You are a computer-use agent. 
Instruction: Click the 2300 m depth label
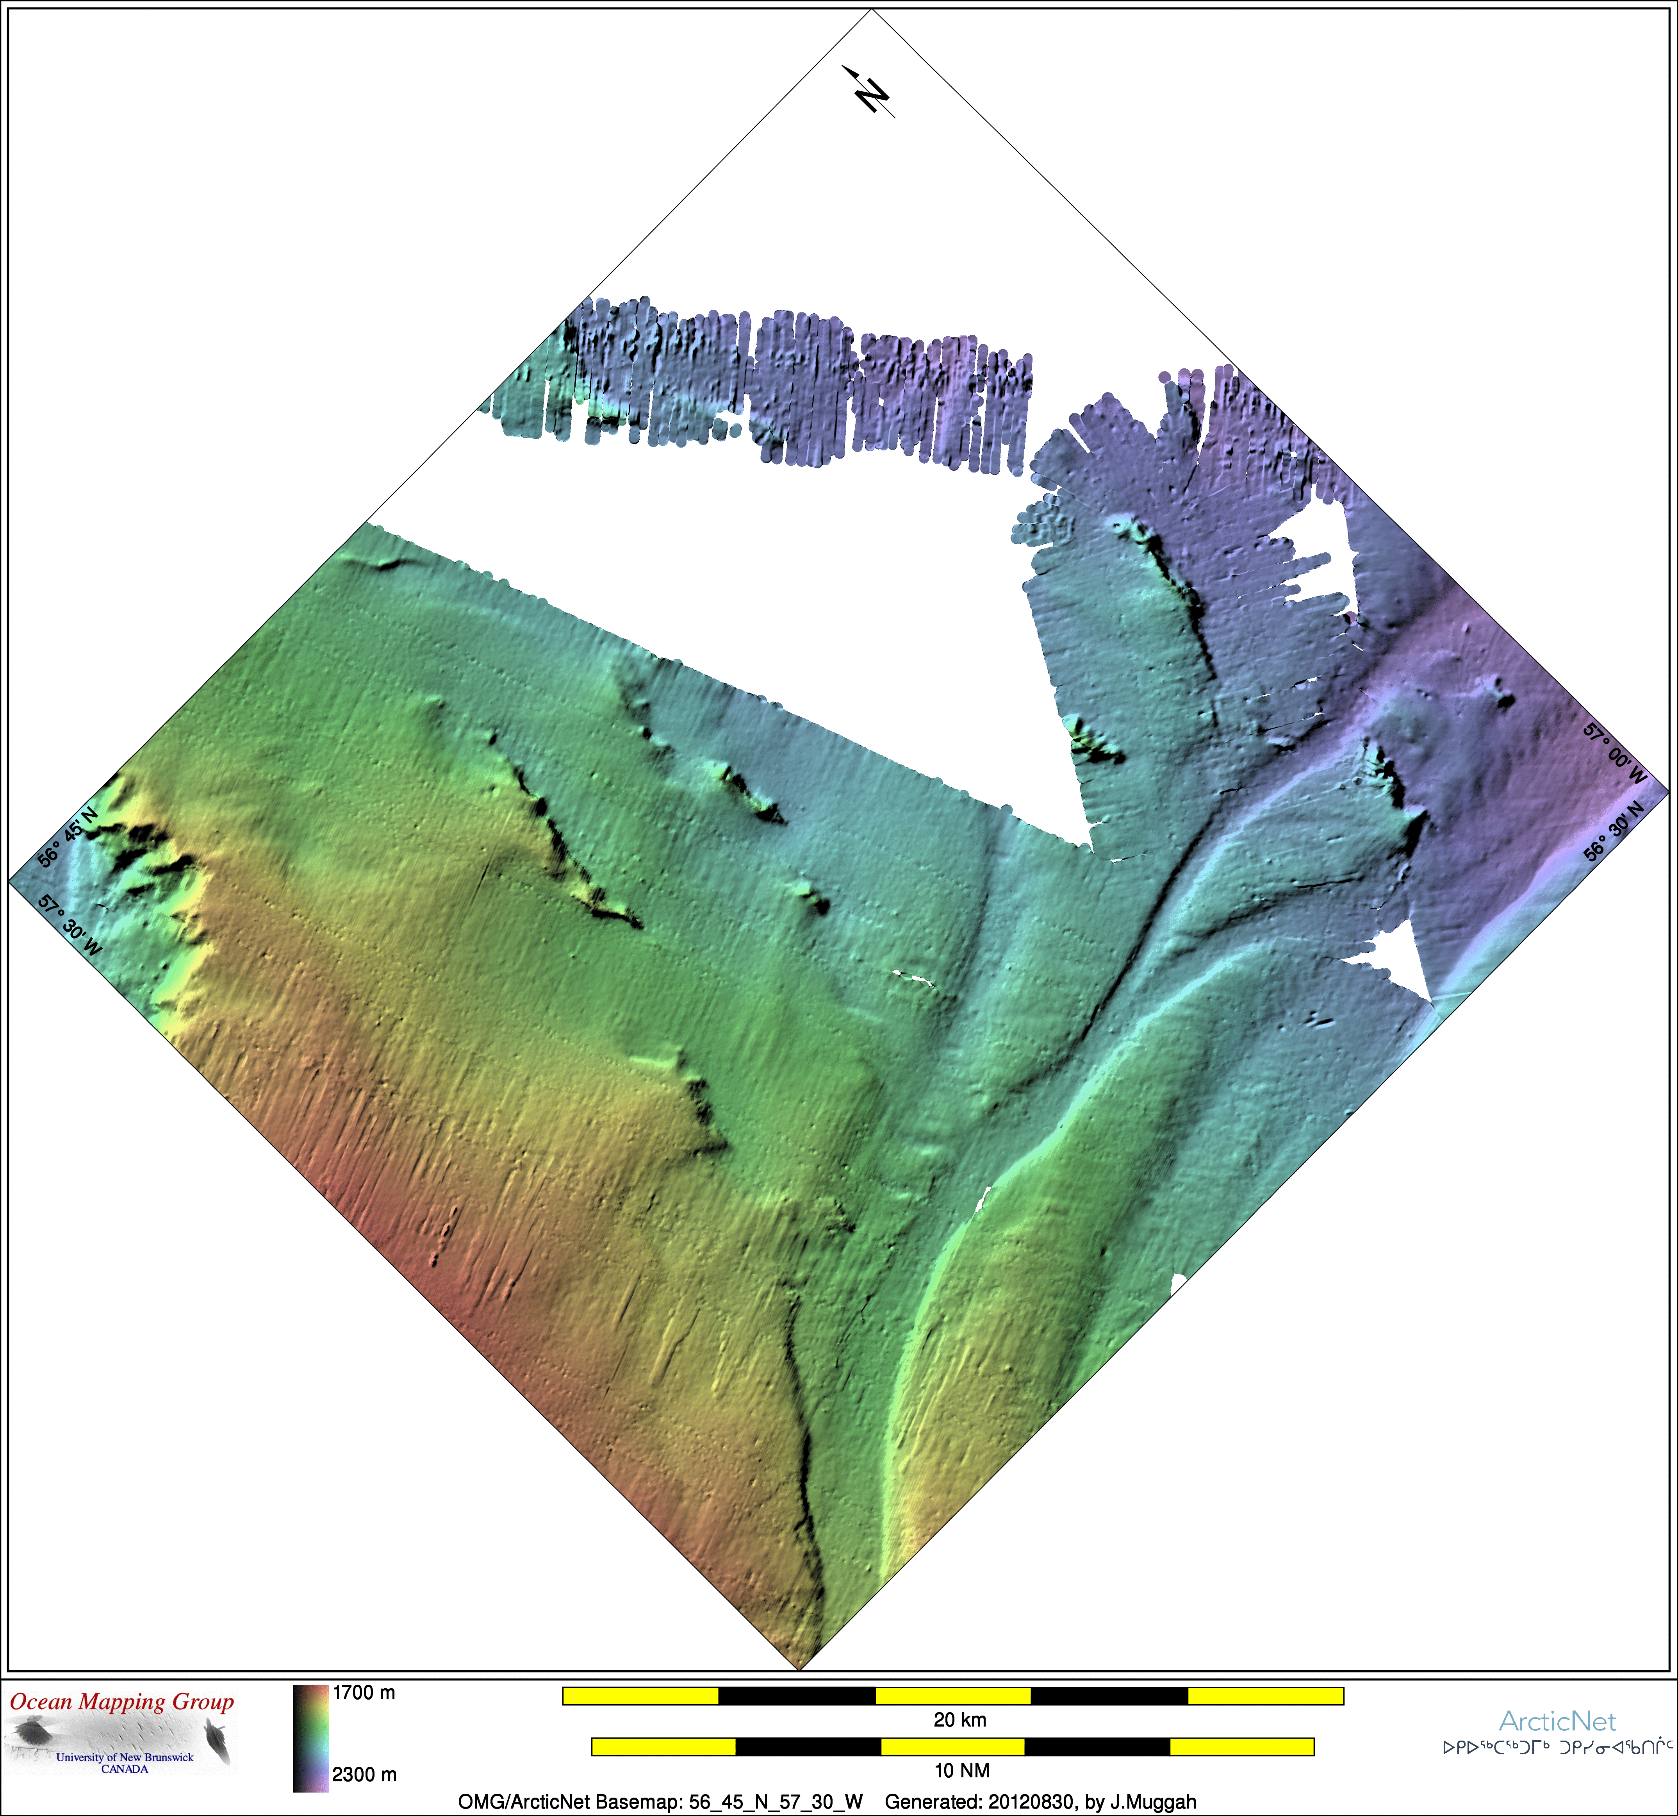[363, 1774]
